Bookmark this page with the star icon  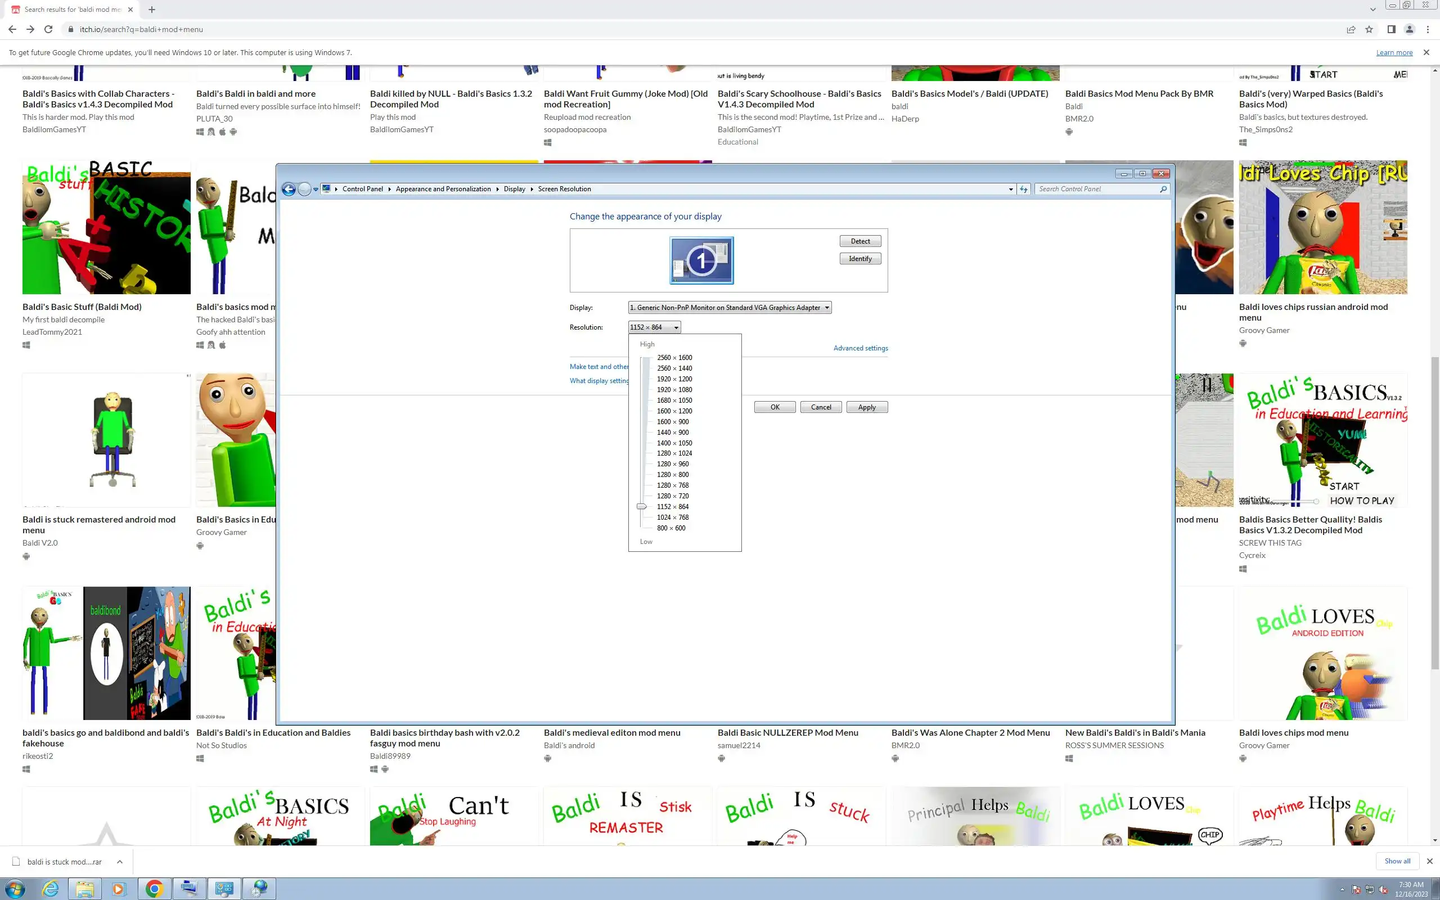tap(1369, 29)
